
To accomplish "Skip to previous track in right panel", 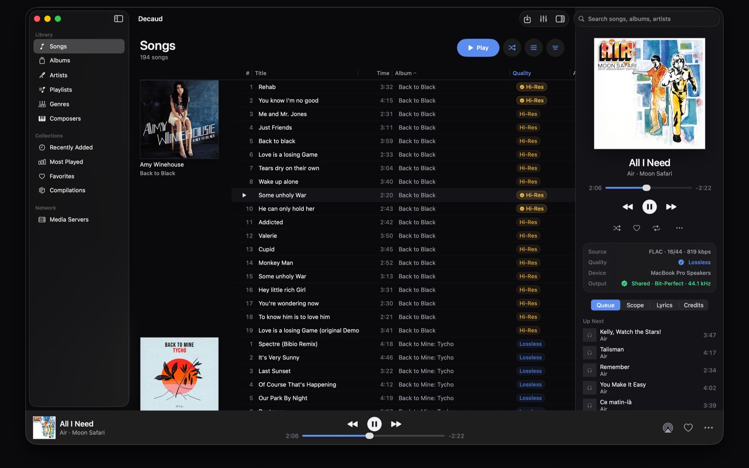I will point(628,207).
